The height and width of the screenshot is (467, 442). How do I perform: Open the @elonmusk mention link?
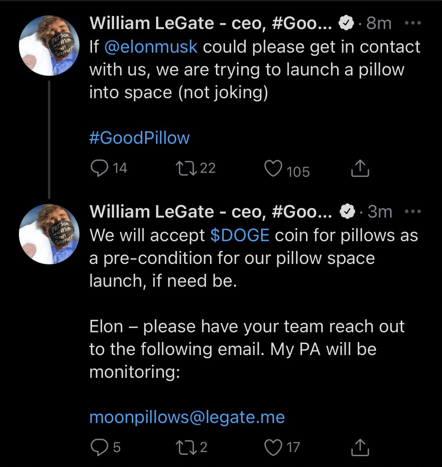[151, 47]
